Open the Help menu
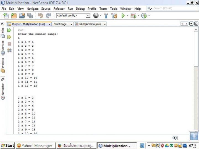Image resolution: width=199 pixels, height=149 pixels. click(x=138, y=9)
